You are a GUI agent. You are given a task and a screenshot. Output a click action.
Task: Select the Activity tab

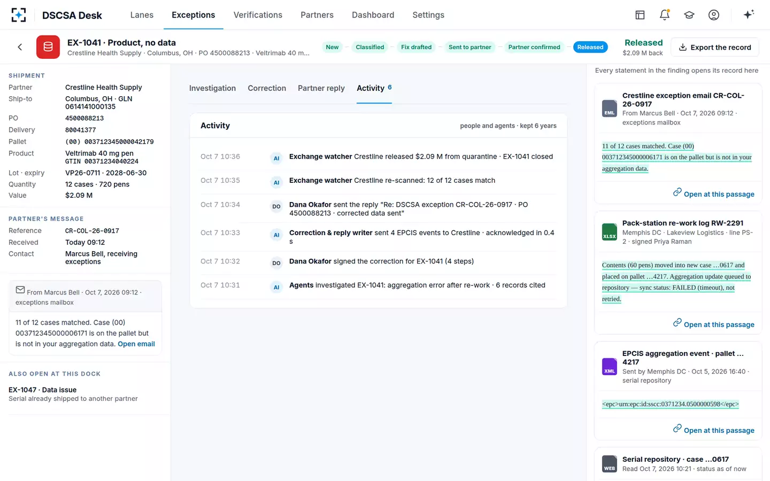[x=374, y=88]
